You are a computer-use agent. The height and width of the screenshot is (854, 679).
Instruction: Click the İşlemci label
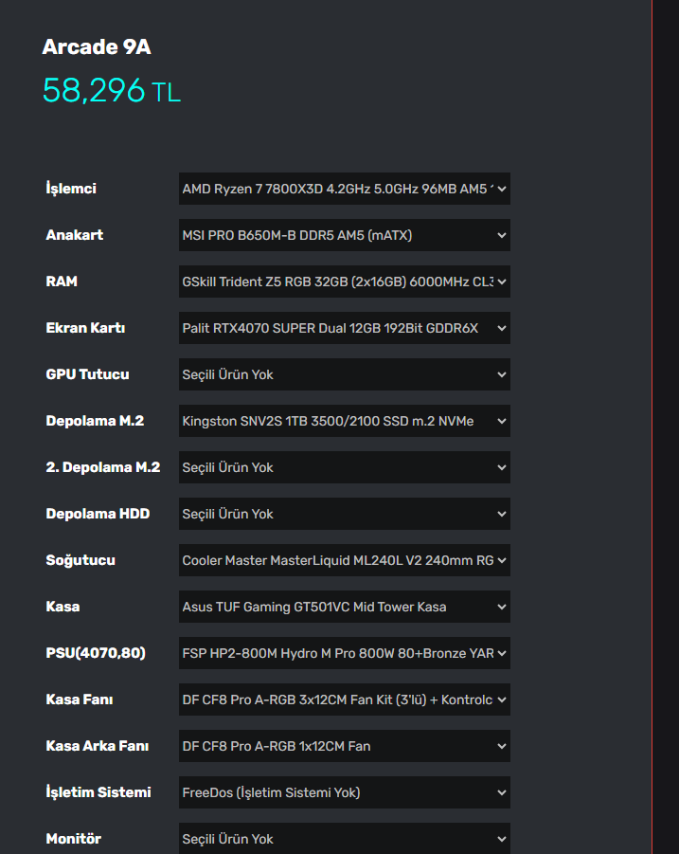[x=71, y=189]
